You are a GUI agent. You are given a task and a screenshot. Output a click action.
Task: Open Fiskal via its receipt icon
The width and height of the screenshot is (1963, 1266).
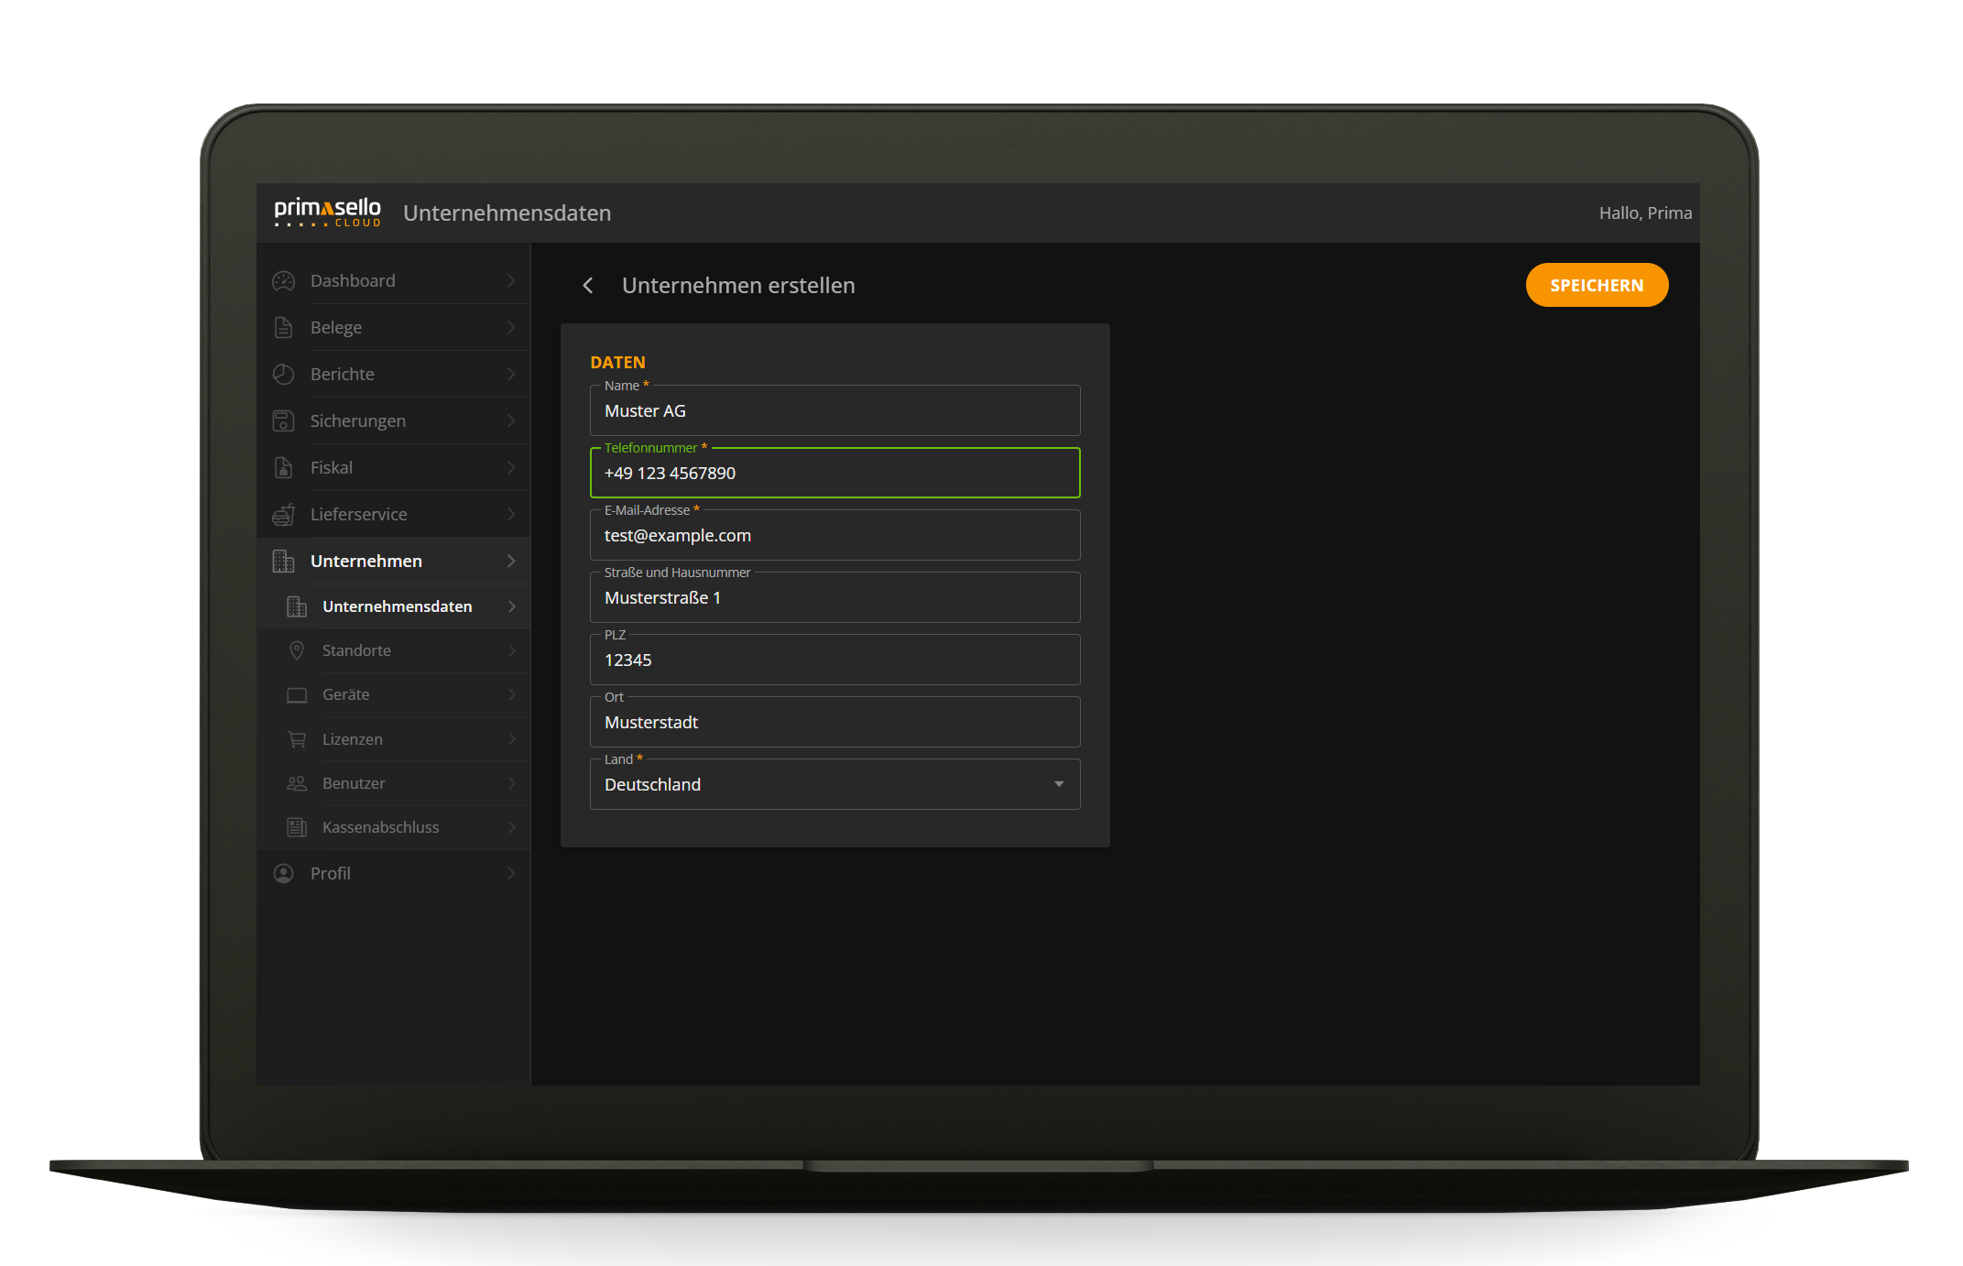click(x=283, y=467)
